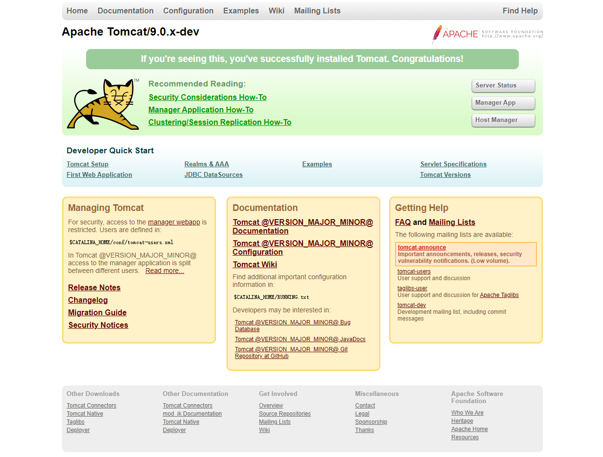Open Clustering/Session Replication How-To link
This screenshot has height=457, width=603.
click(220, 122)
